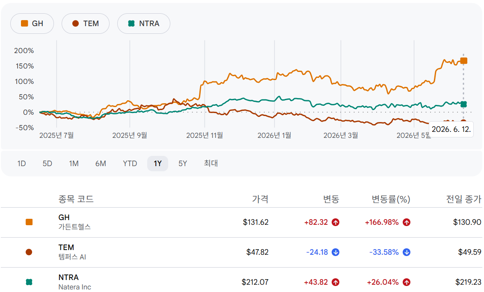Click the 200% y-axis label
The height and width of the screenshot is (292, 484).
tap(24, 51)
